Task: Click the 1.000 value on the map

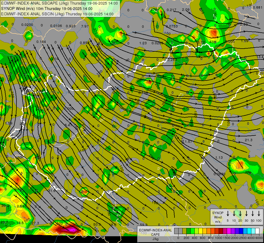Action: [x=69, y=109]
